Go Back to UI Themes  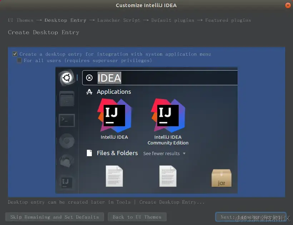click(x=137, y=217)
